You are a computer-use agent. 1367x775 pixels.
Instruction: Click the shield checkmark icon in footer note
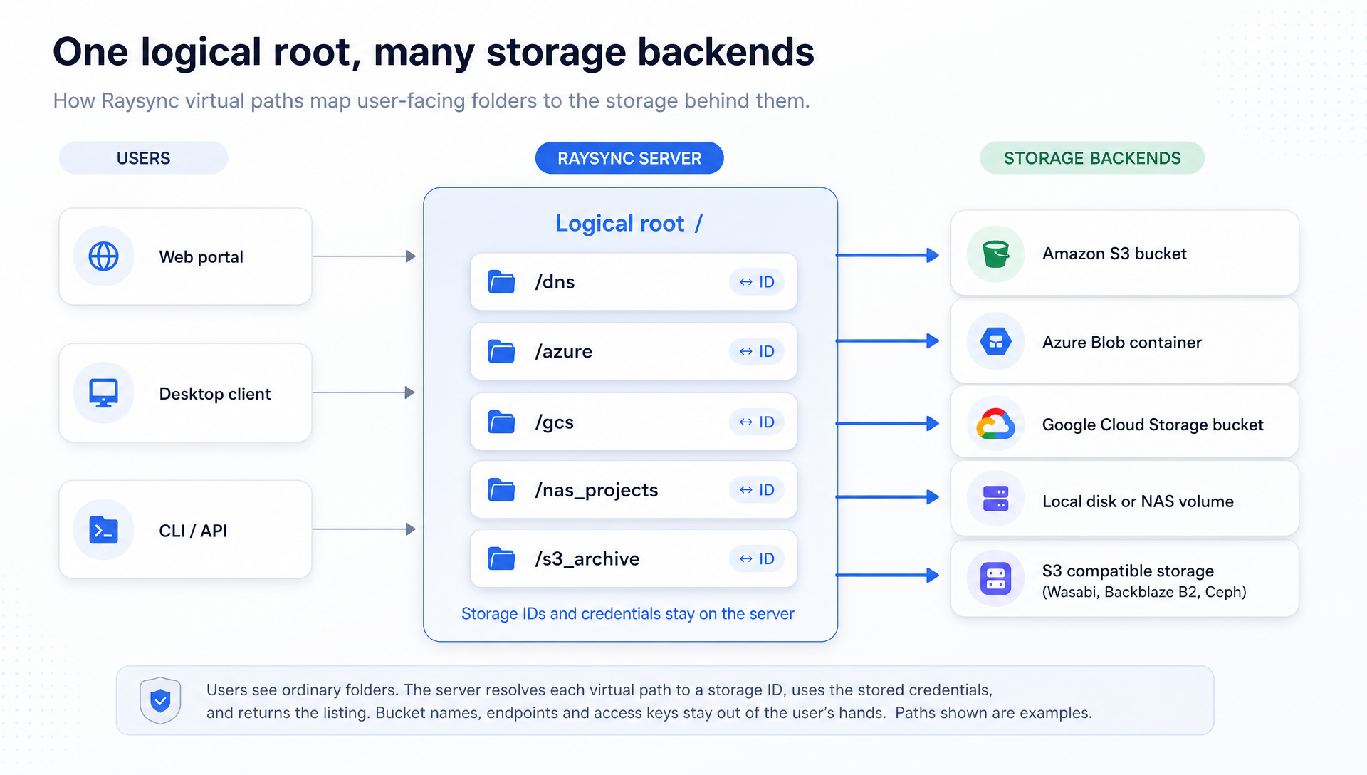(x=160, y=700)
